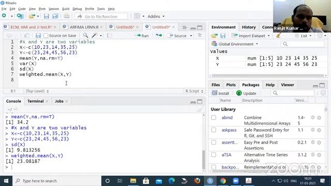Image resolution: width=331 pixels, height=186 pixels.
Task: Open the R Script file type dropdown
Action: [194, 91]
